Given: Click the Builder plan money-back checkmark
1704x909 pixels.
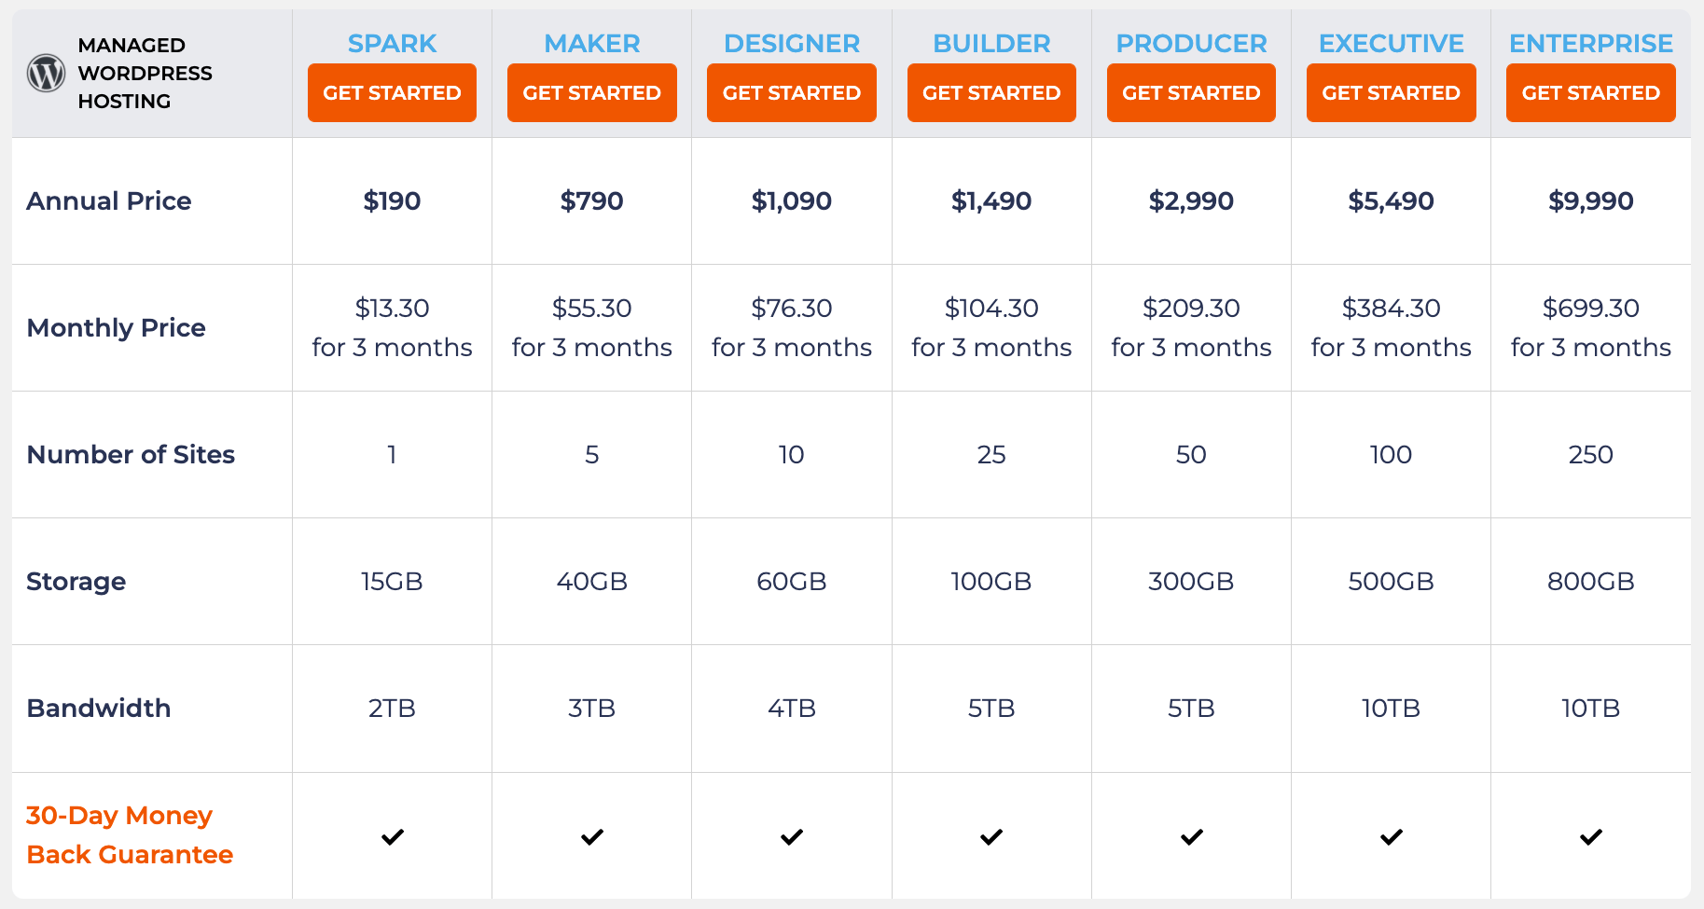Looking at the screenshot, I should (991, 837).
